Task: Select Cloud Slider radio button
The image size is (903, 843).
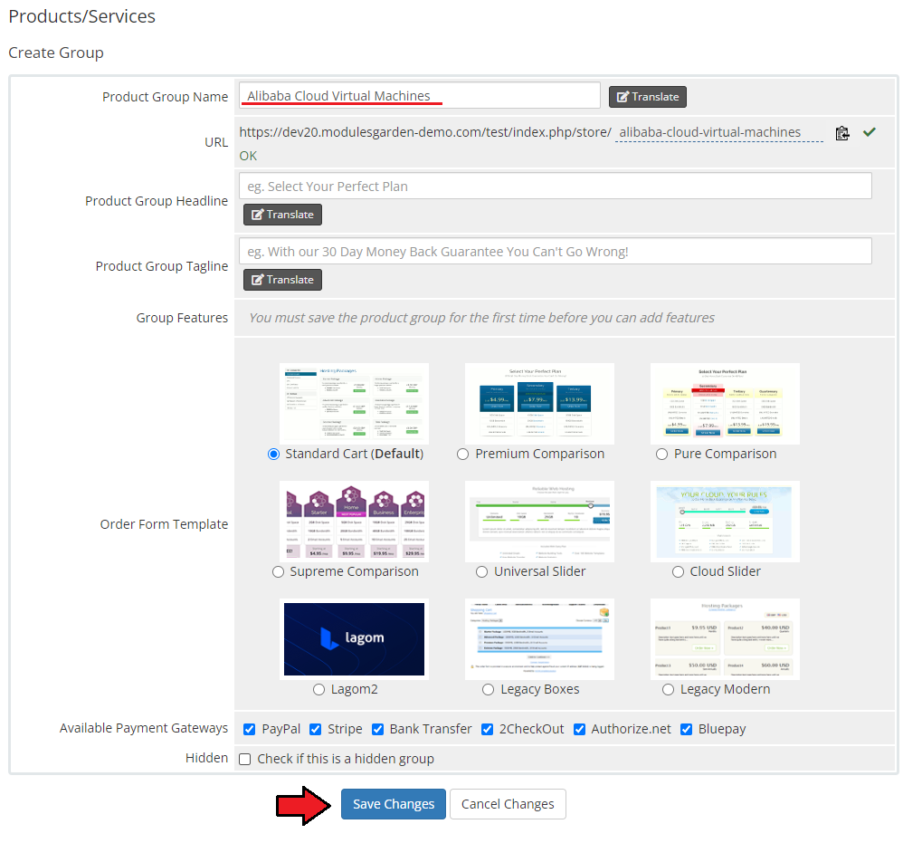Action: pos(678,571)
